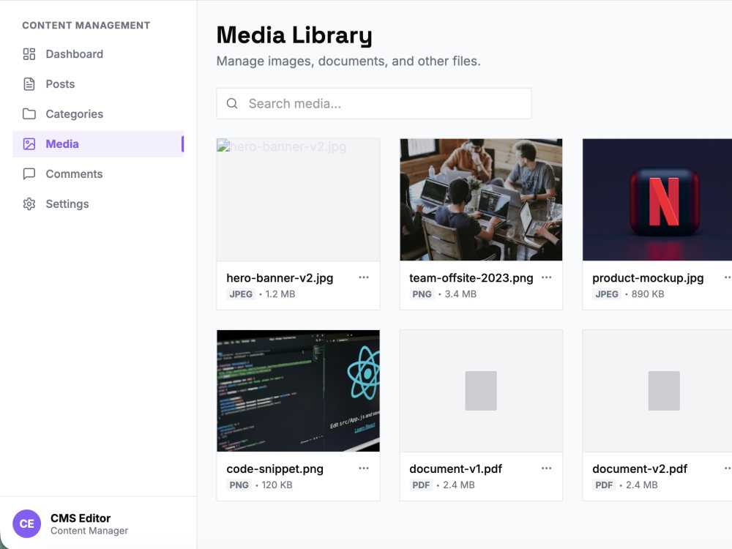Click the magnifier icon in search box
The height and width of the screenshot is (549, 732).
(x=232, y=104)
